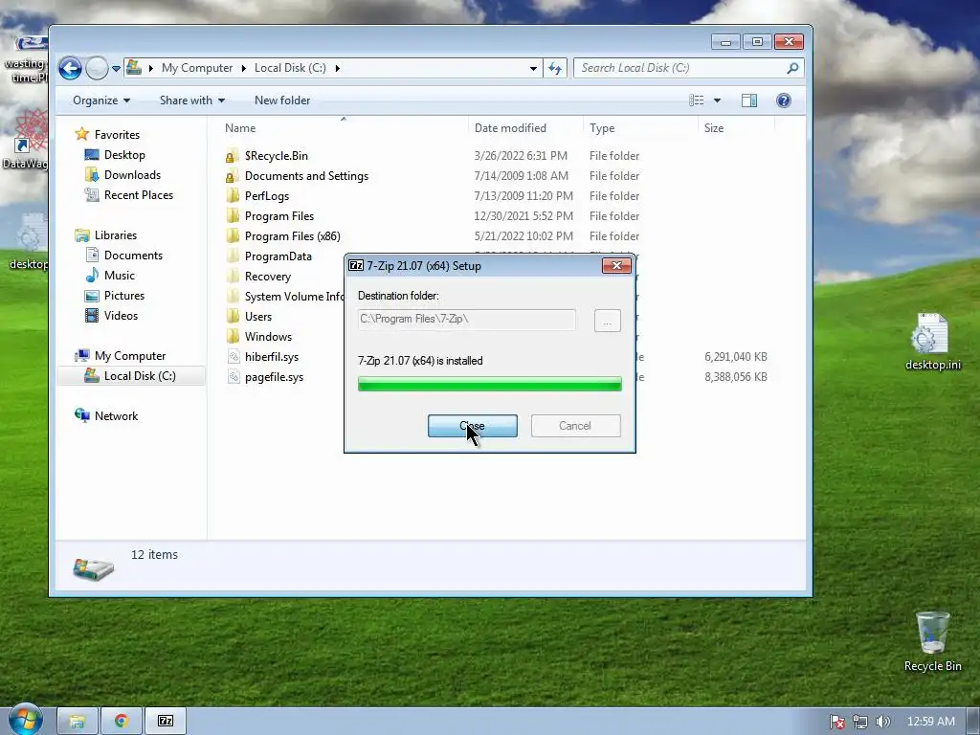Select the Windows folder
The height and width of the screenshot is (735, 980).
268,336
